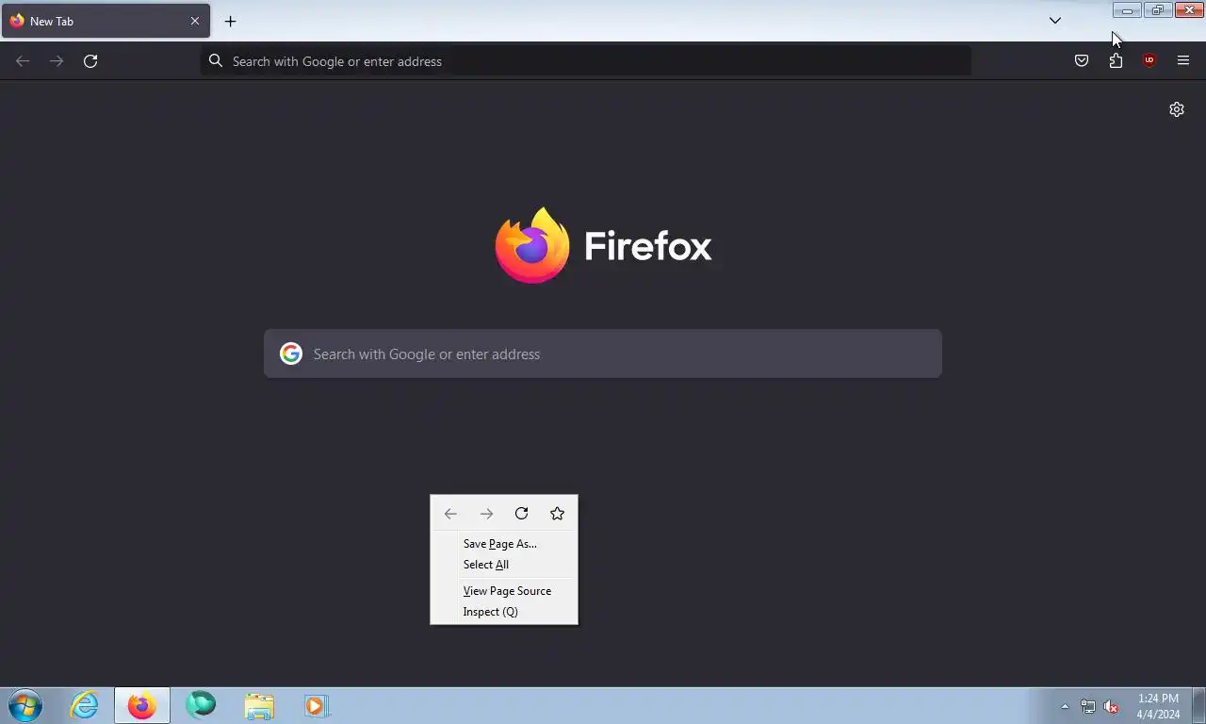Bookmark page via context menu star
The width and height of the screenshot is (1206, 724).
pos(557,514)
